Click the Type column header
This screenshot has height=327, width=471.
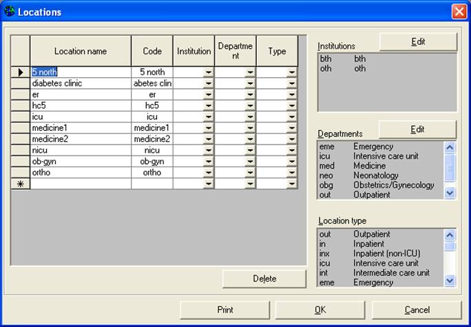coord(277,51)
